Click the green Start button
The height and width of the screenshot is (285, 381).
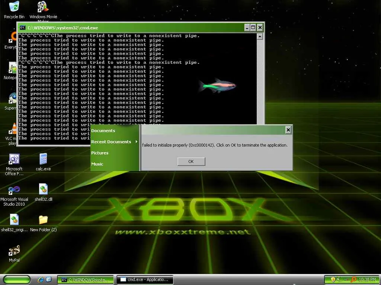pos(17,279)
